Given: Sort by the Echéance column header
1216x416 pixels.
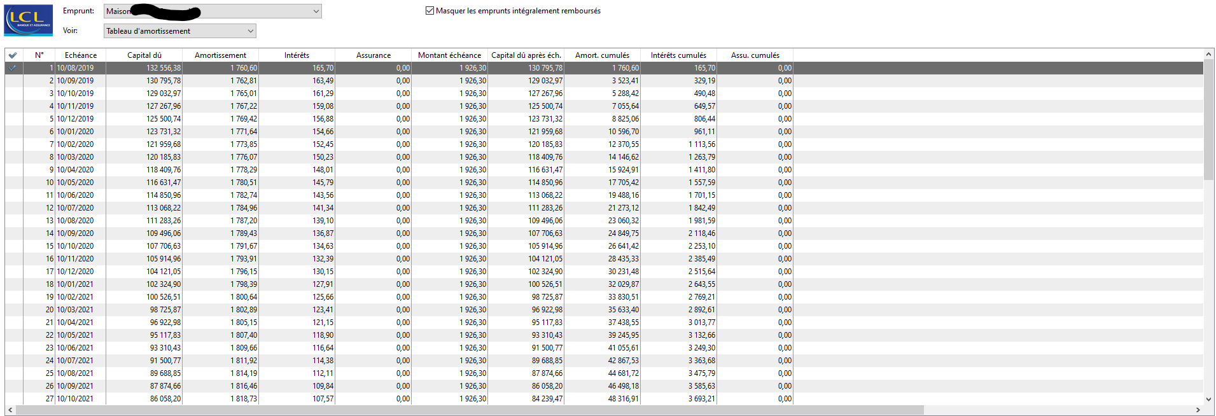Looking at the screenshot, I should 81,55.
